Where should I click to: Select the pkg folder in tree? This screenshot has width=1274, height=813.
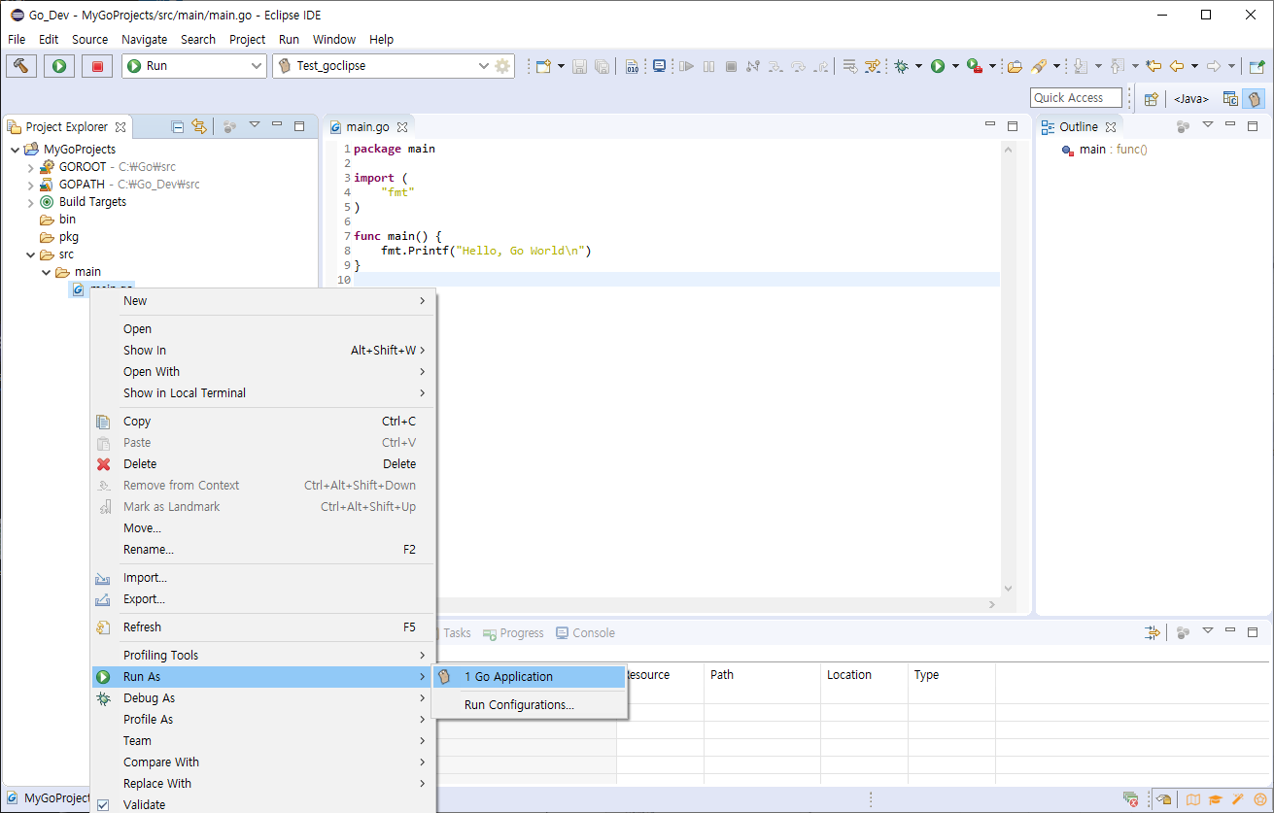coord(59,237)
